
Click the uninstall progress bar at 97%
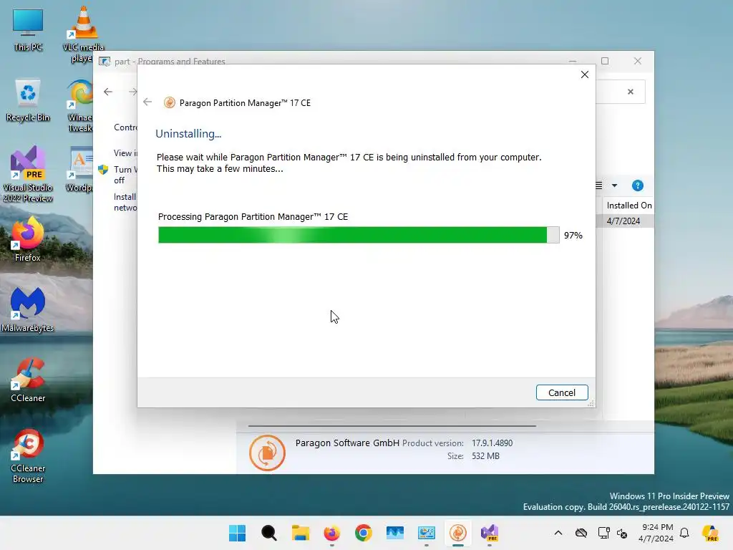(359, 235)
